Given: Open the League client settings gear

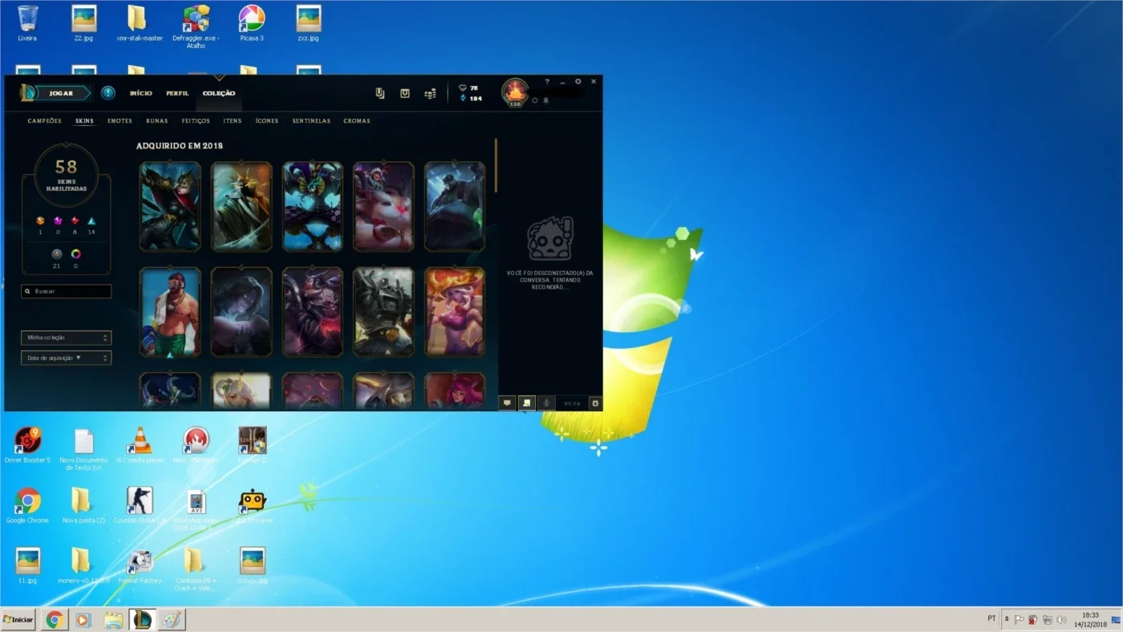Looking at the screenshot, I should [x=578, y=82].
